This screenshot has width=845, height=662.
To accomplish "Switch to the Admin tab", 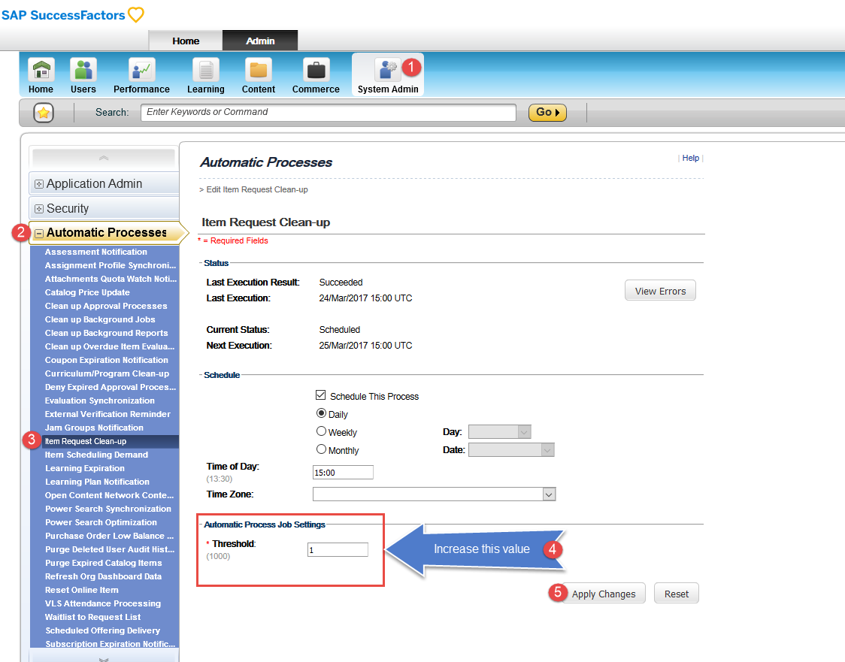I will click(260, 41).
